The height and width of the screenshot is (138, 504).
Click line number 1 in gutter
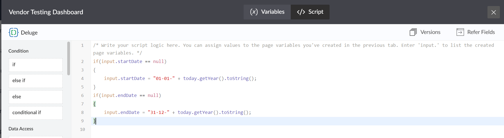click(82, 45)
